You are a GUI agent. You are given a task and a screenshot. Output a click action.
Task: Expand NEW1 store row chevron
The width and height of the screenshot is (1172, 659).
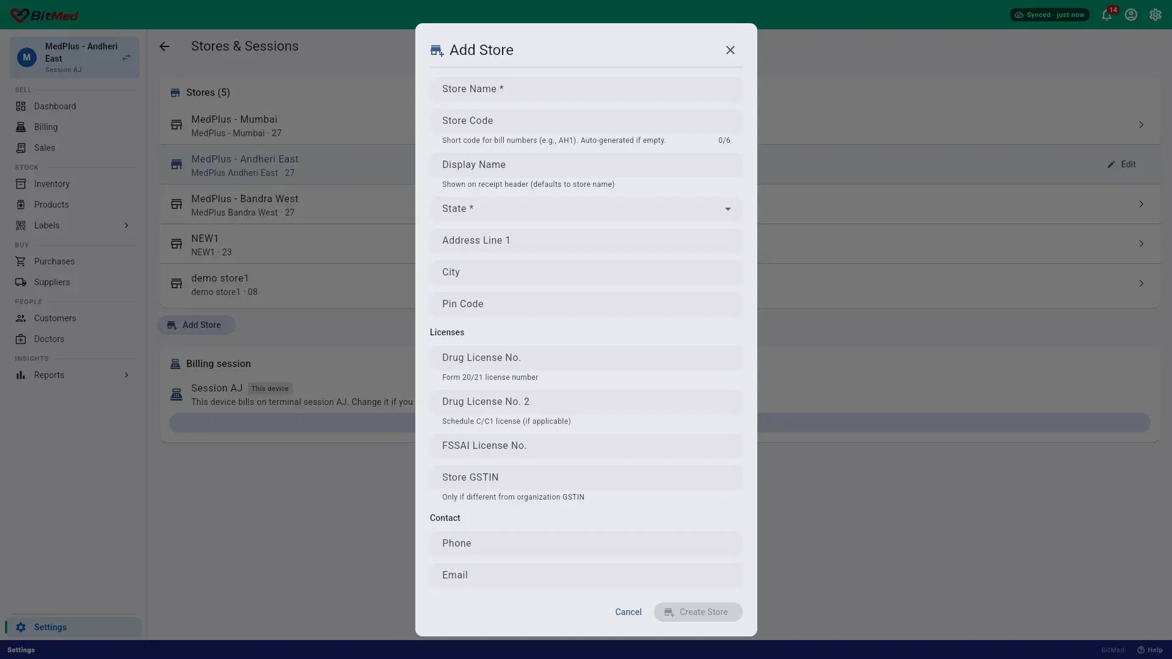[x=1141, y=244]
